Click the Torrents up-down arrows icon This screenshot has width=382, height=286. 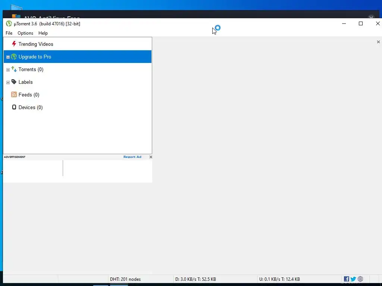click(14, 69)
